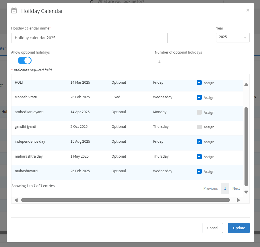Click the table scroll up arrow
The height and width of the screenshot is (247, 260).
pos(246,85)
